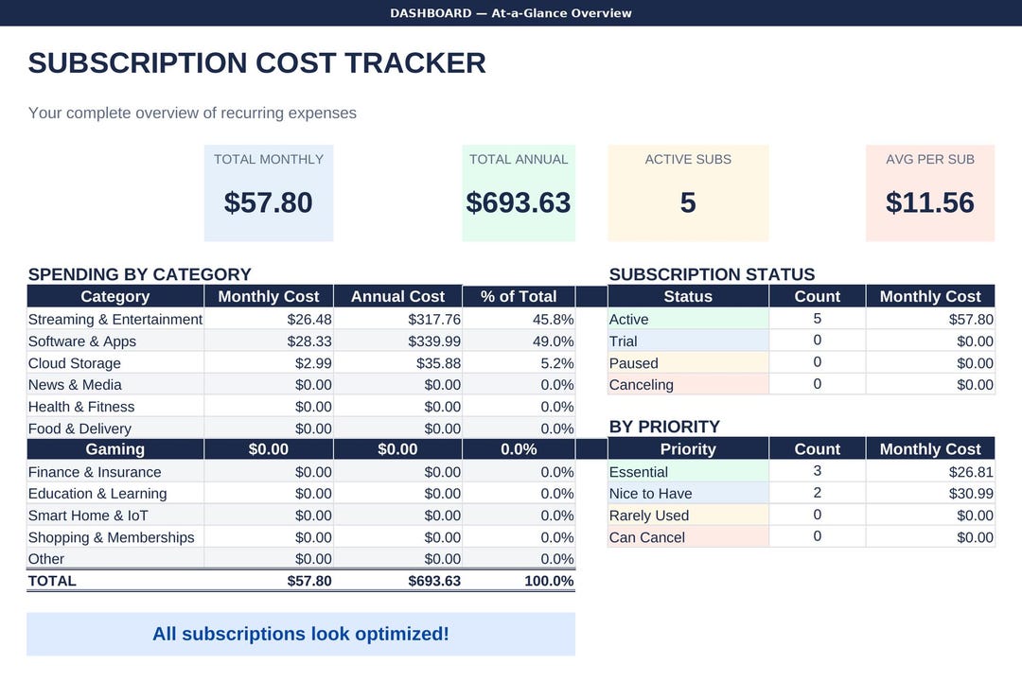Click the $317.76 annual cost cell

(397, 319)
